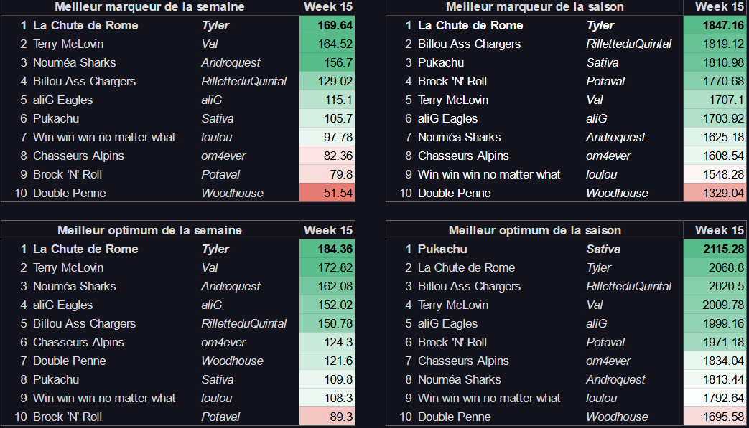Select the pink 89.3 score cell
The height and width of the screenshot is (428, 749).
[x=327, y=417]
